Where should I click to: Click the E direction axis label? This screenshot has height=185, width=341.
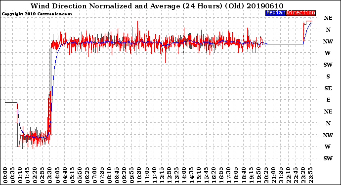tap(328, 100)
